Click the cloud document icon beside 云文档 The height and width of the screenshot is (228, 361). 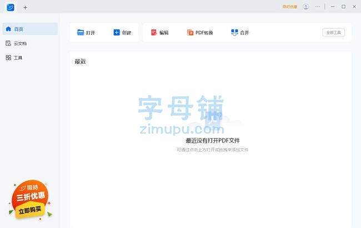click(x=8, y=43)
